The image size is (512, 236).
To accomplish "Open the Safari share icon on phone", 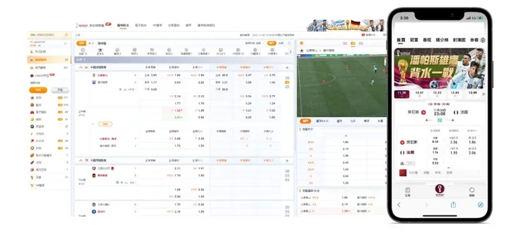I will point(453,204).
